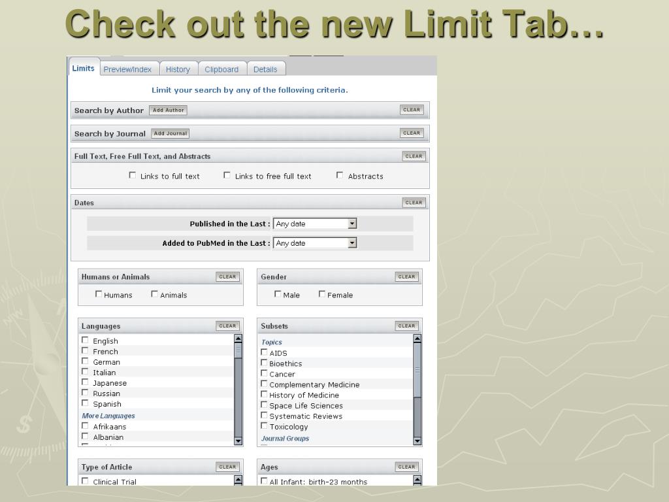
Task: Check the French language box
Action: 85,350
